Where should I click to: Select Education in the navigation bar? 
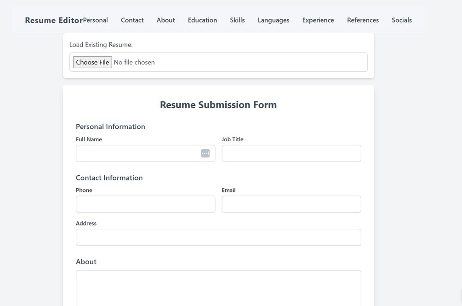click(202, 20)
